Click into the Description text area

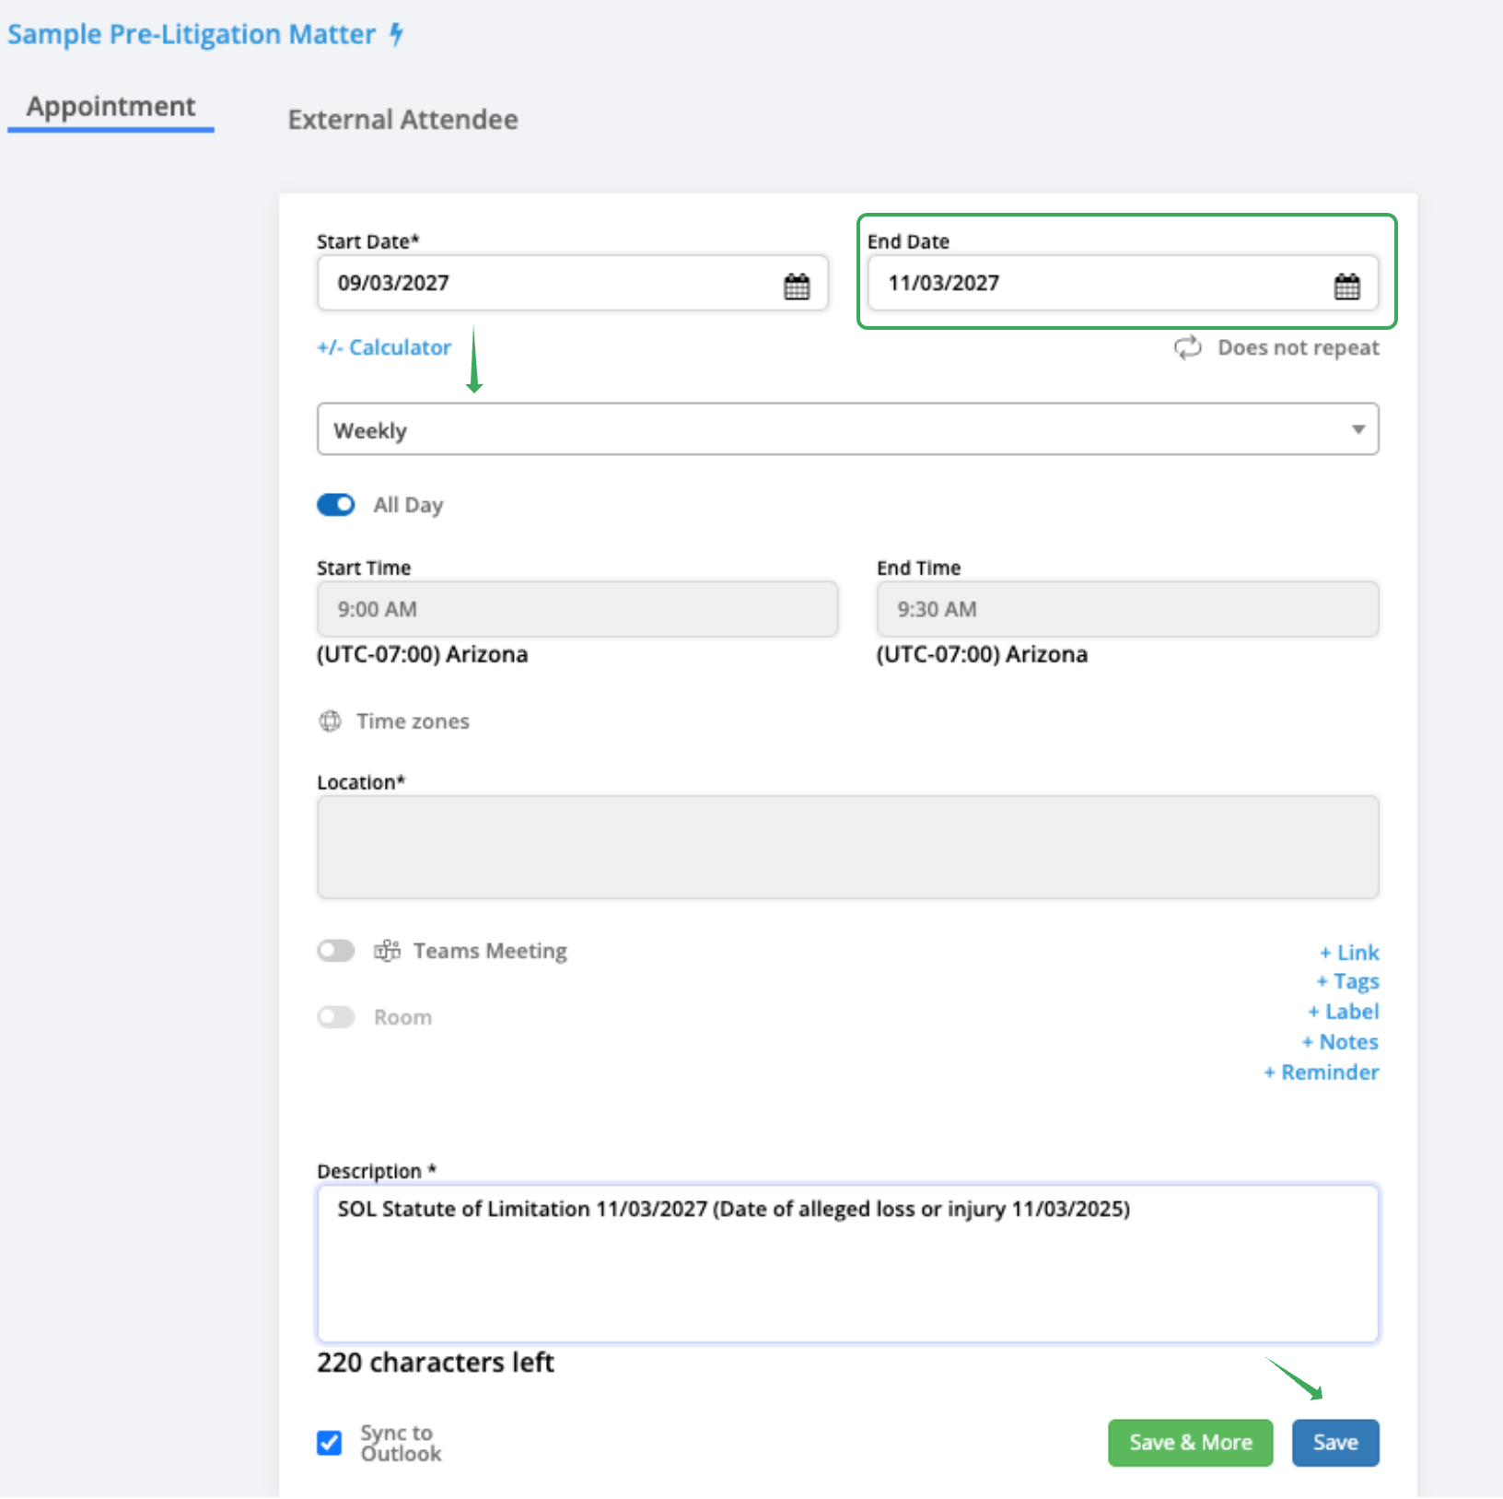point(847,1263)
